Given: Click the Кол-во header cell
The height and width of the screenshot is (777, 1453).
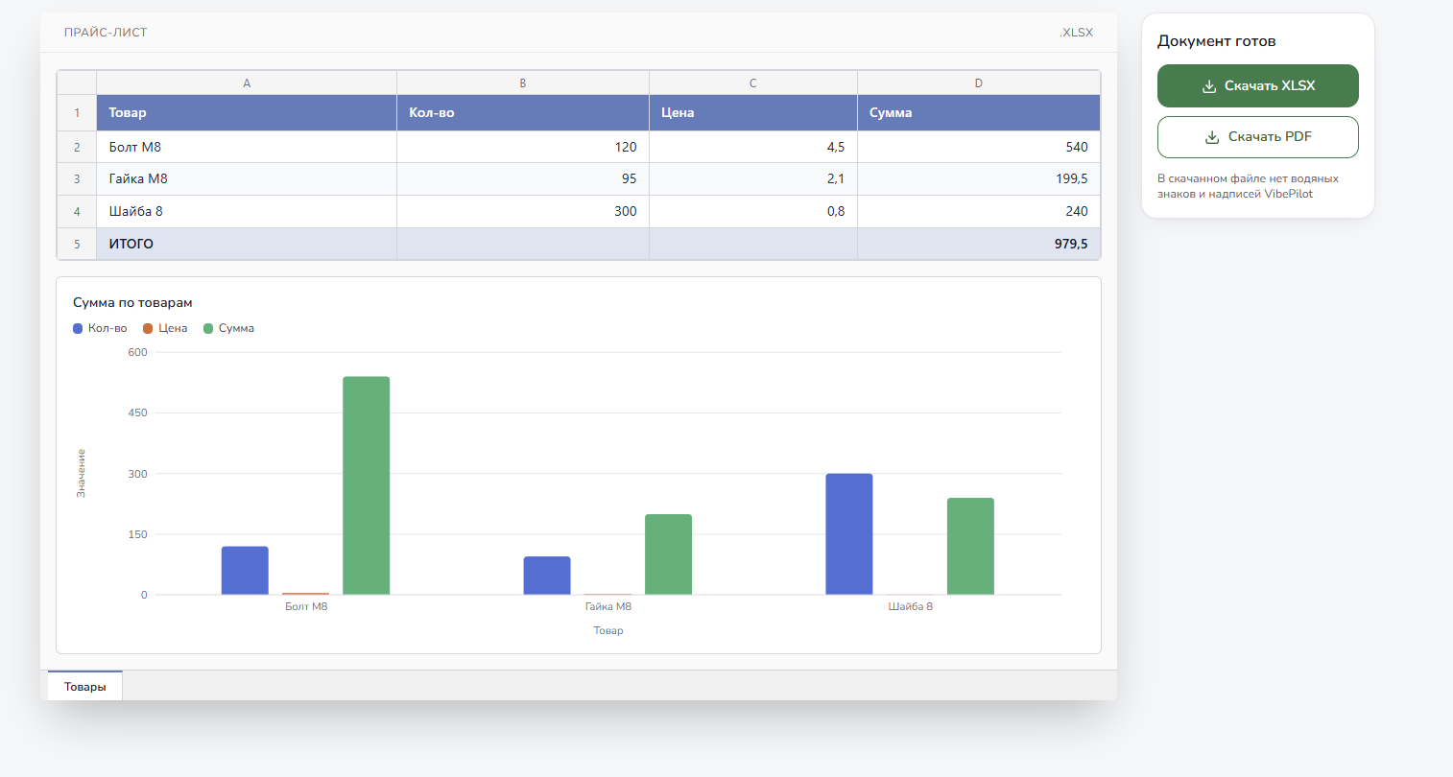Looking at the screenshot, I should [x=523, y=113].
